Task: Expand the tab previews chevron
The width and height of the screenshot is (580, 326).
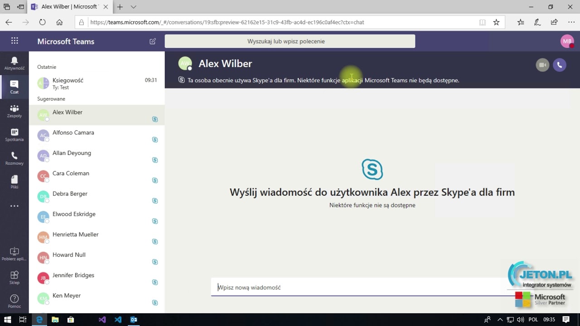Action: point(133,7)
